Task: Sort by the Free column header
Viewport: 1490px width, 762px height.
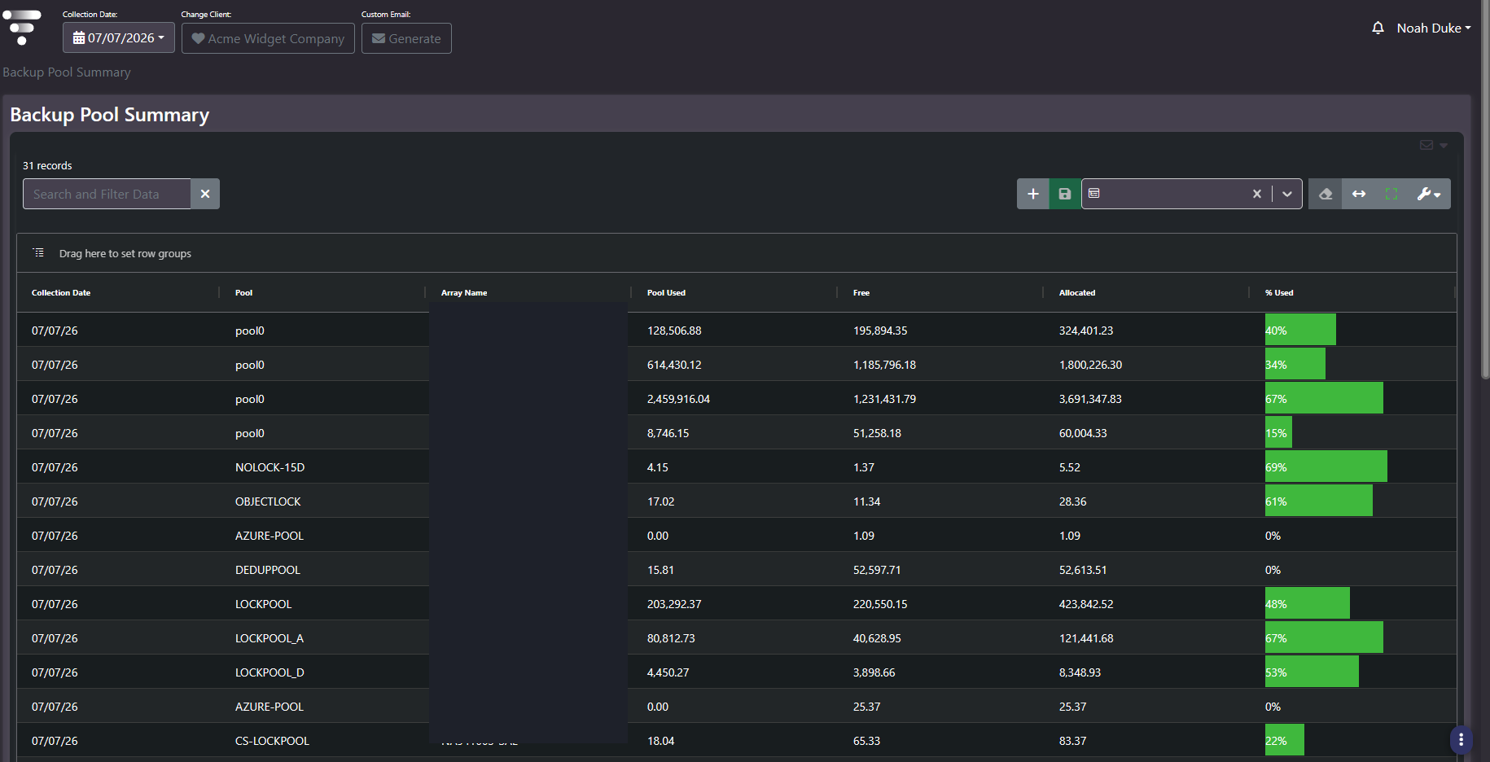Action: tap(861, 292)
